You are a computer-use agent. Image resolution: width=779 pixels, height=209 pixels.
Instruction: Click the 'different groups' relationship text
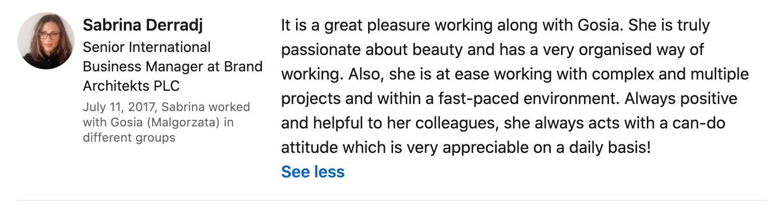(129, 138)
